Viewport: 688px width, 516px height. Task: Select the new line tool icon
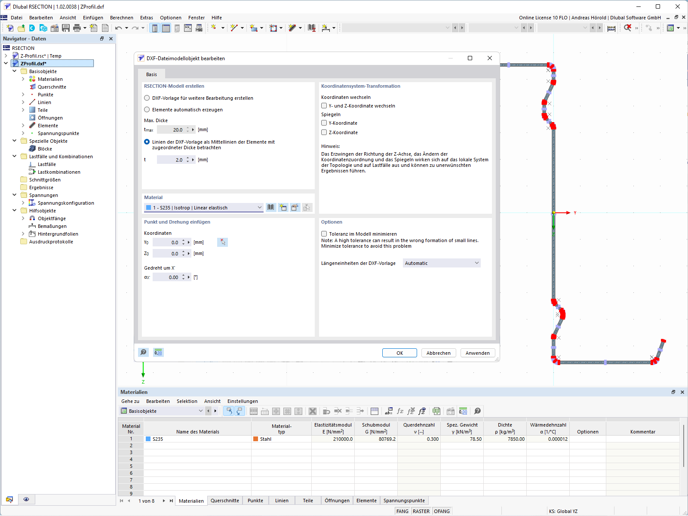coord(234,28)
